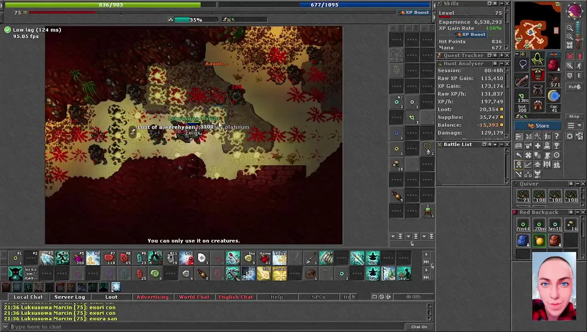Open the question mark help icon
This screenshot has width=587, height=332.
557,136
